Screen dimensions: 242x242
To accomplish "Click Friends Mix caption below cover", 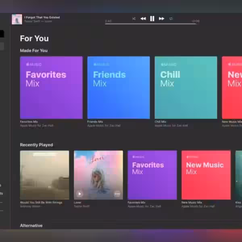I will [x=95, y=122].
